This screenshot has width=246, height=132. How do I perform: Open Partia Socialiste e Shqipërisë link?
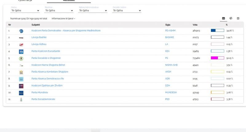pyautogui.click(x=46, y=58)
